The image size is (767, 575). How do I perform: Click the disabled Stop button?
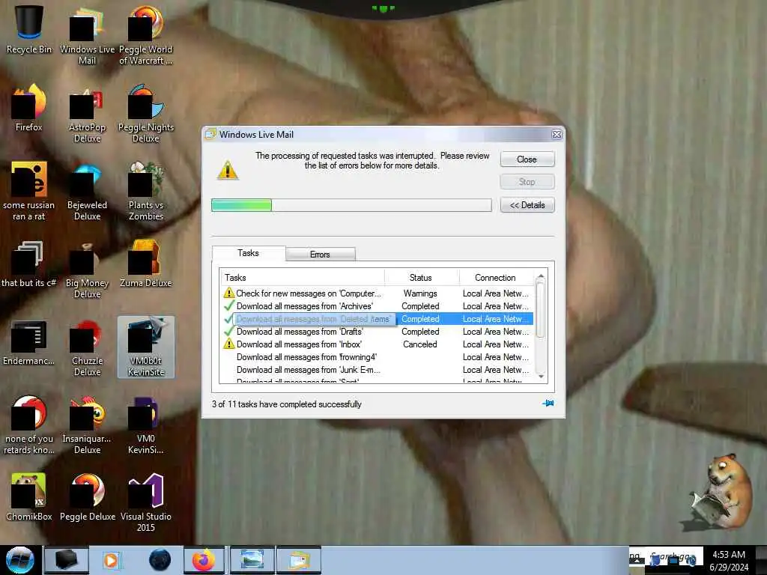527,181
